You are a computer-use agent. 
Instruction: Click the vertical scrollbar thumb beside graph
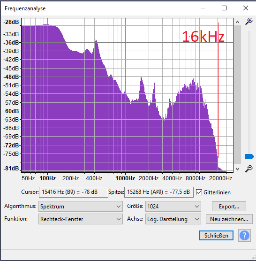[237, 95]
